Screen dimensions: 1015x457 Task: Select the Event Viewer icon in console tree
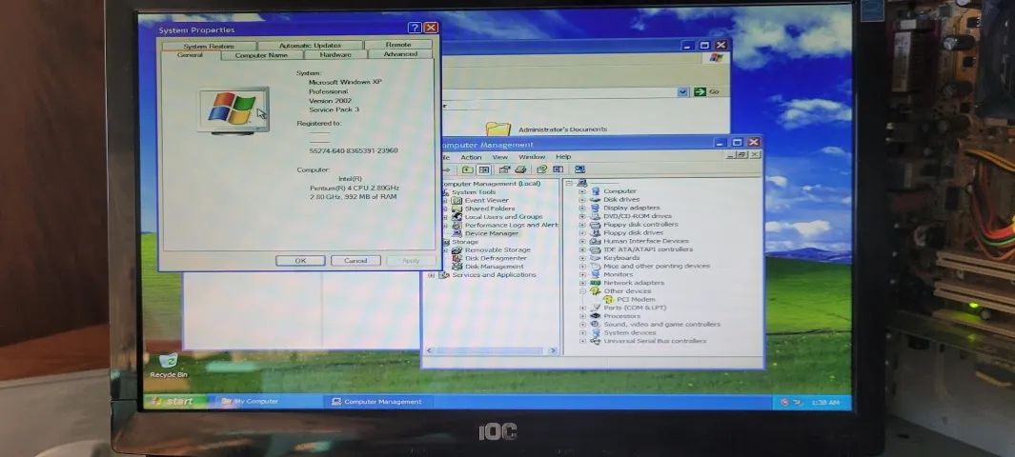[457, 200]
